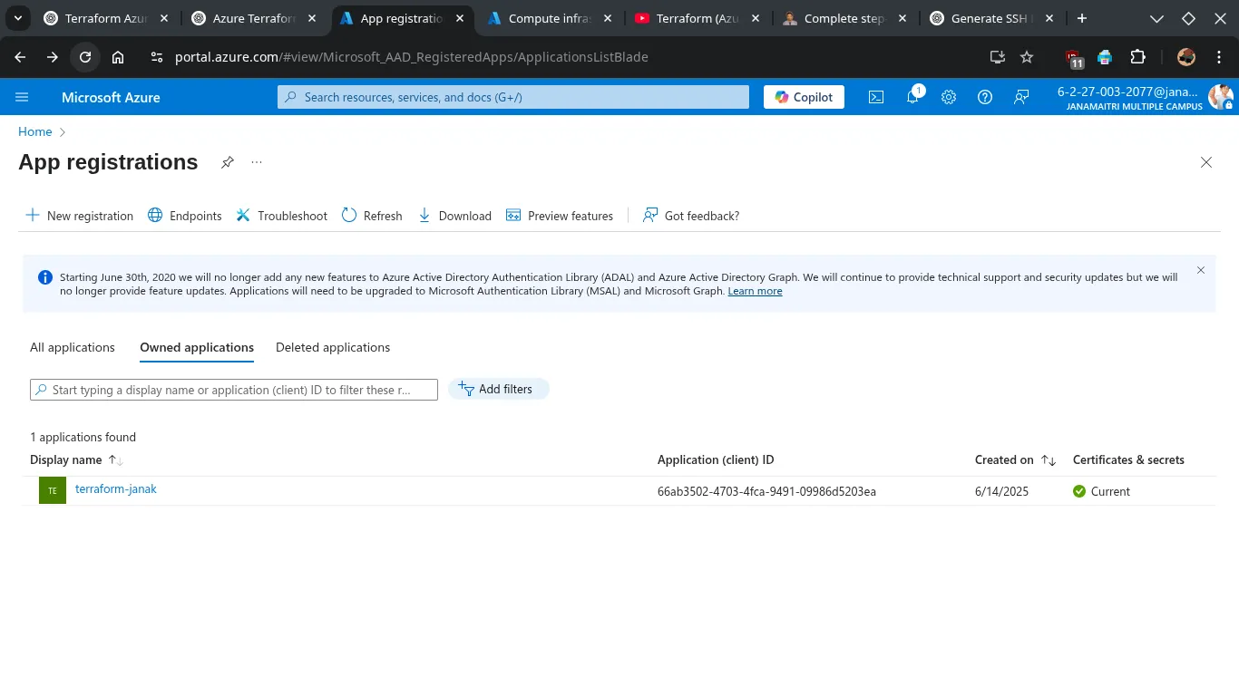Open the notifications bell

coord(912,97)
